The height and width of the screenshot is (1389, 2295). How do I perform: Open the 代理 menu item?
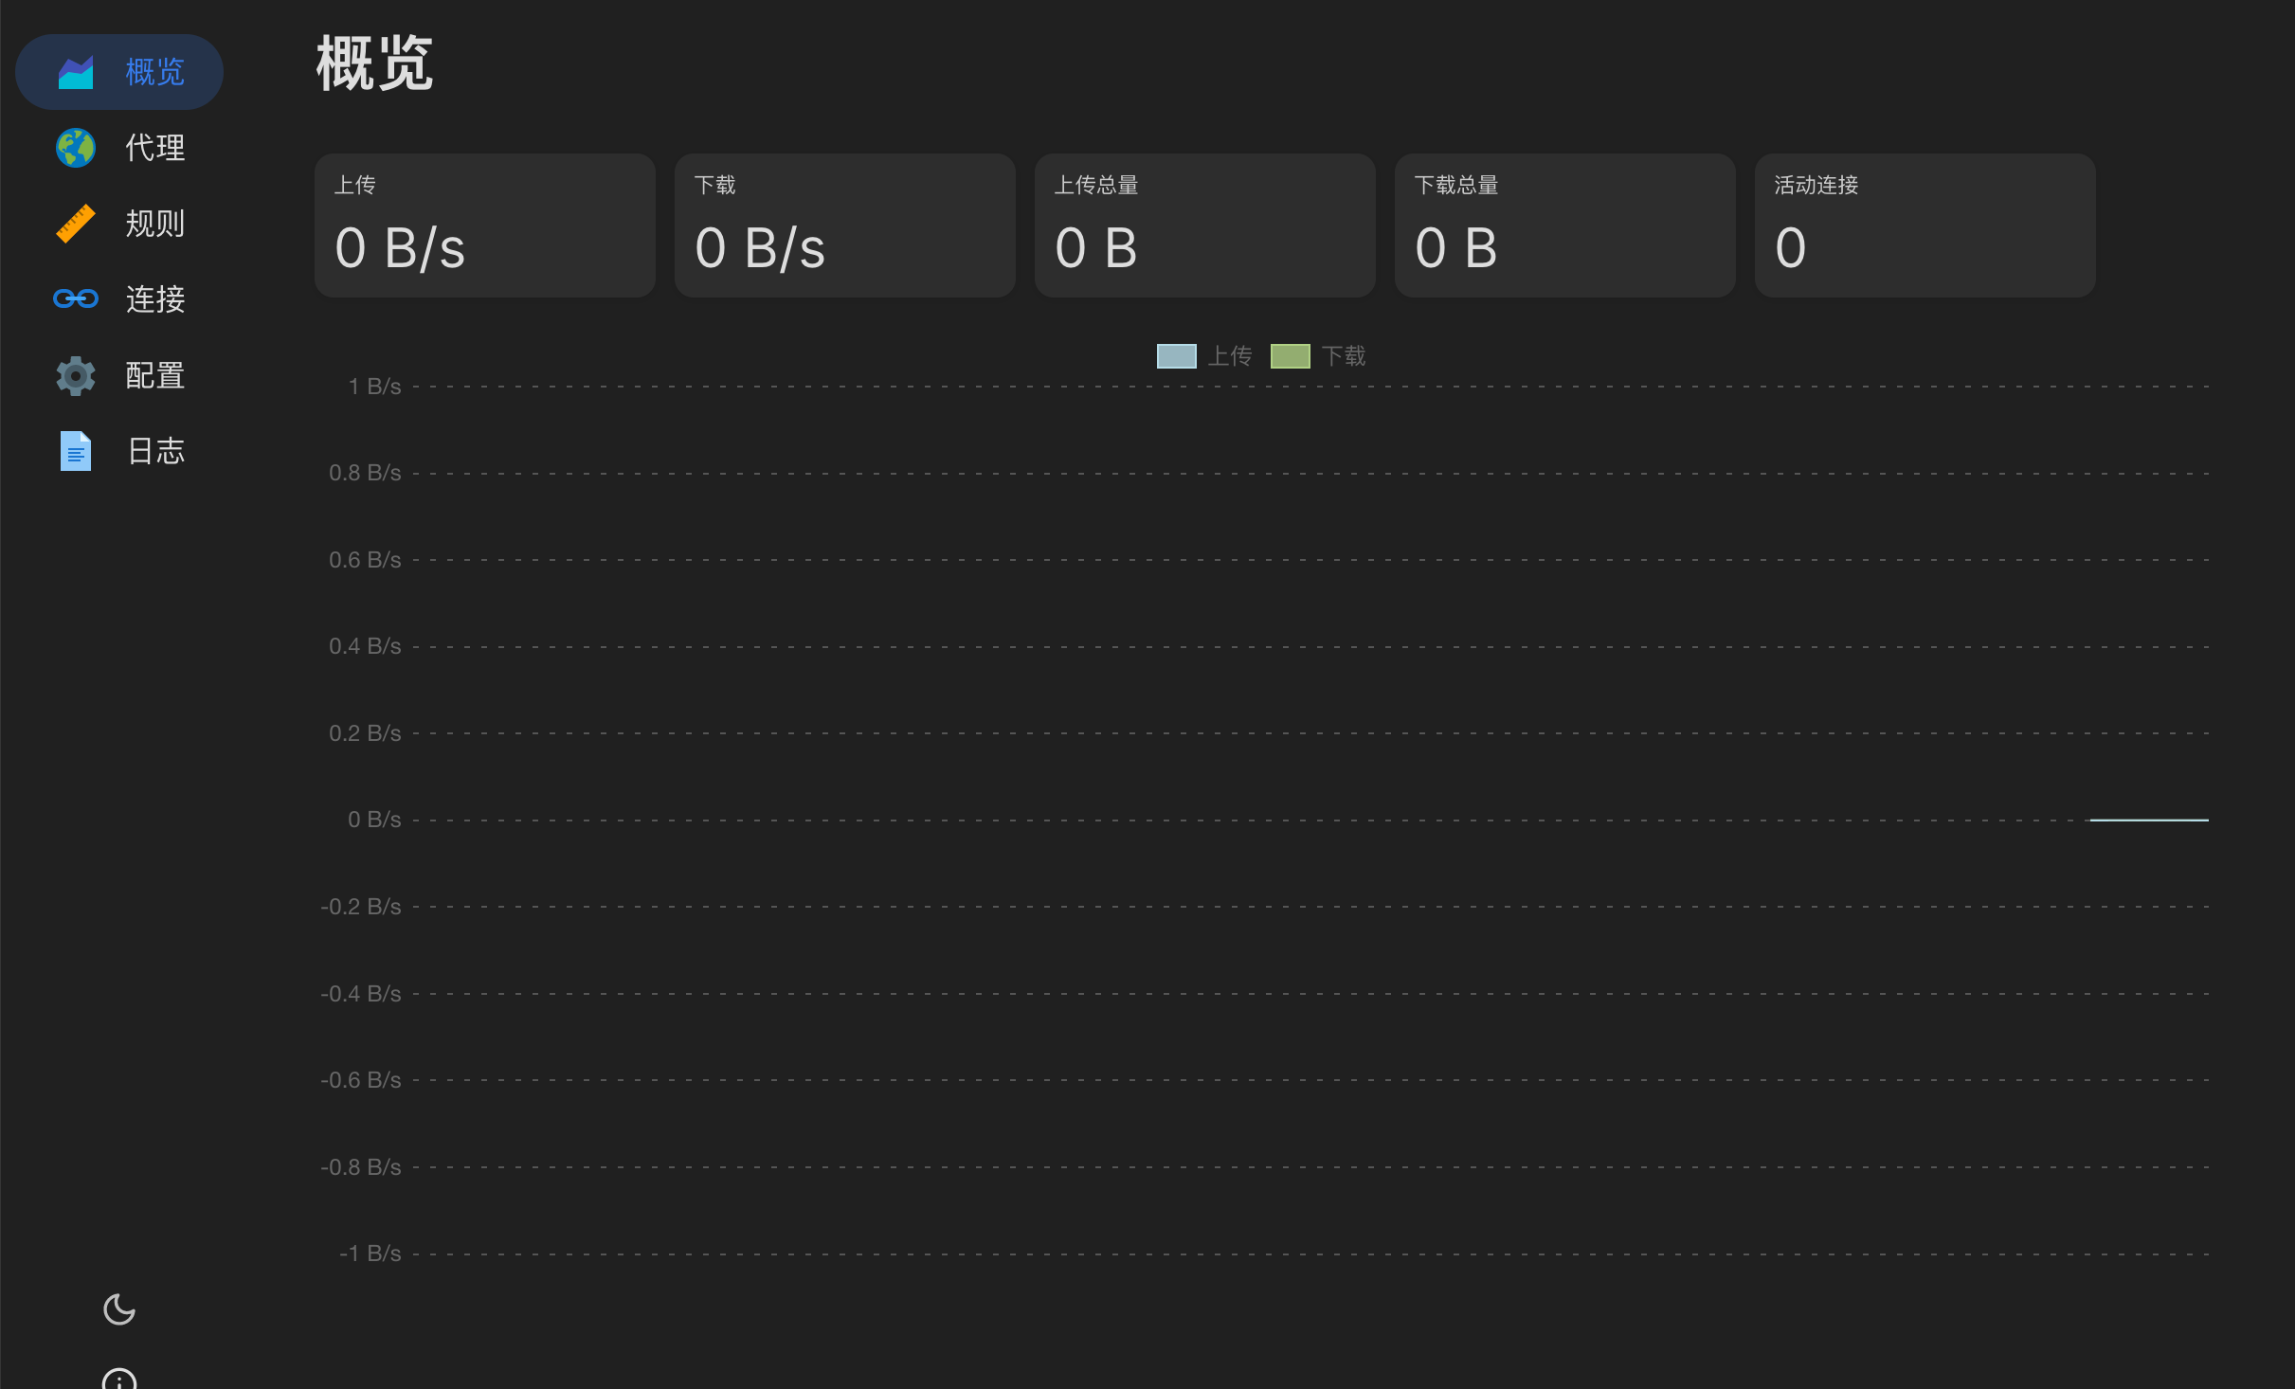[119, 148]
